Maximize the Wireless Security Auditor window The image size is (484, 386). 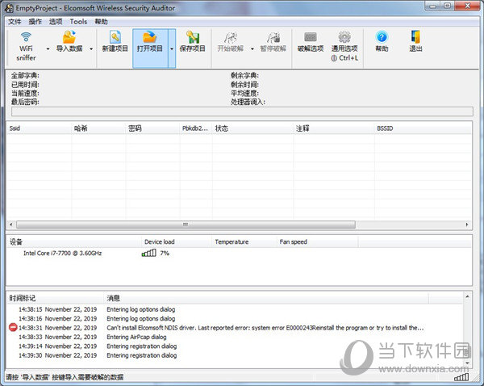[x=447, y=6]
